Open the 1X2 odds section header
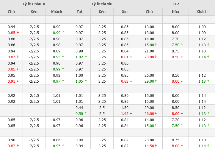Viewport: 215px width, 149px height. pyautogui.click(x=175, y=4)
